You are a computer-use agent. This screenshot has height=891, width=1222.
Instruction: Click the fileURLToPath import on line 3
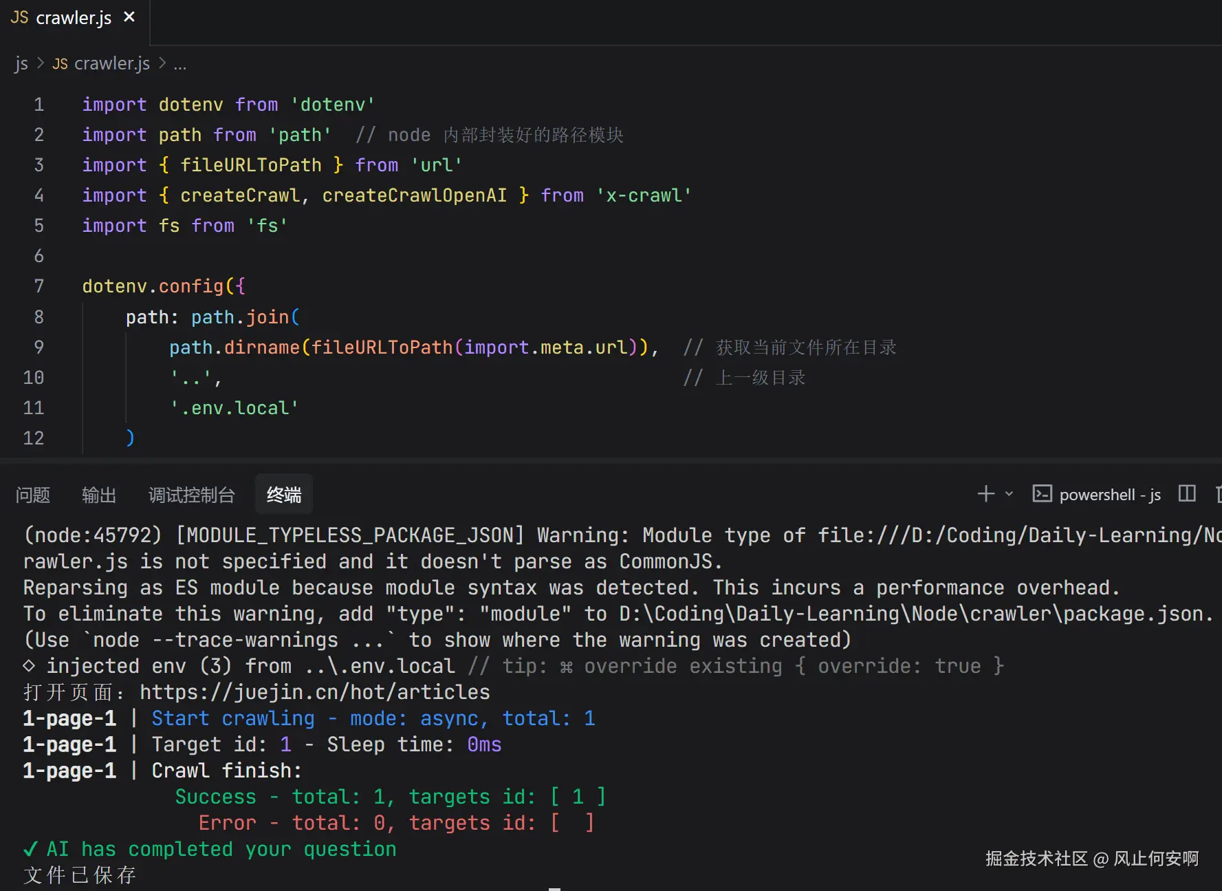click(251, 165)
